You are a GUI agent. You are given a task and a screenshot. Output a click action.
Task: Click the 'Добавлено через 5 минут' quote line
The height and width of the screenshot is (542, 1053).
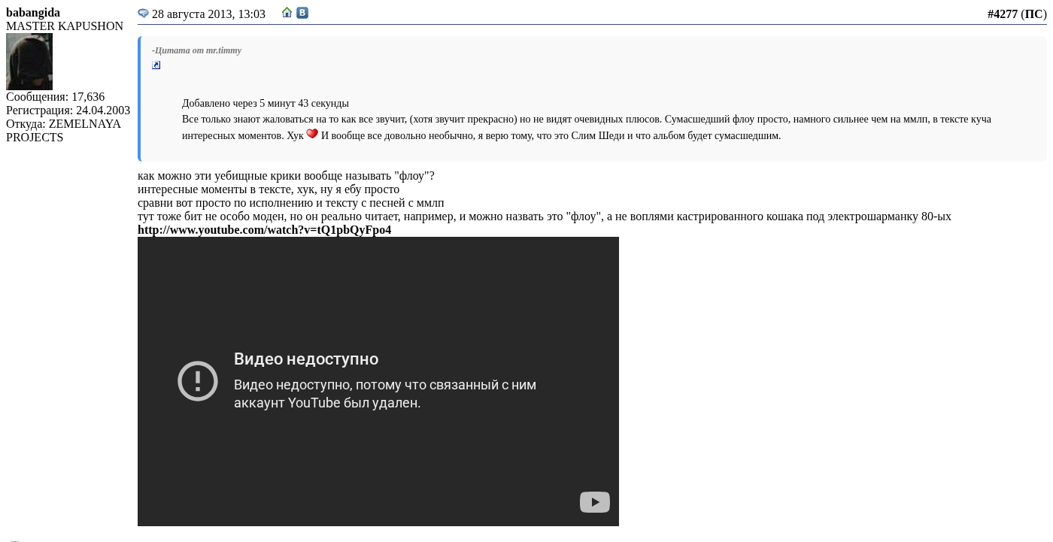coord(265,104)
